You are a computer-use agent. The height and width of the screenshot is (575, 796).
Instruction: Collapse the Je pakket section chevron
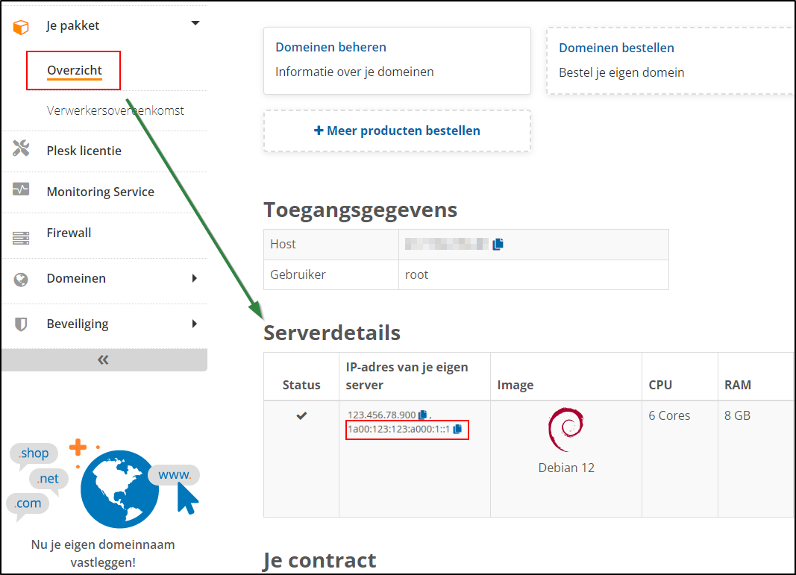[195, 24]
